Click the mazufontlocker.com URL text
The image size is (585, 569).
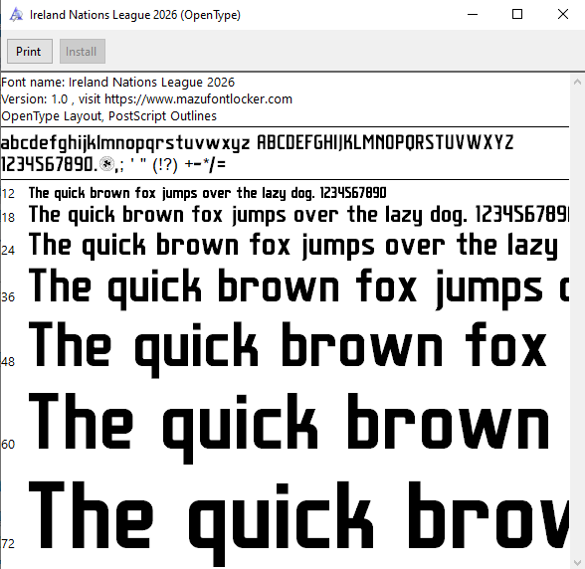tap(198, 99)
